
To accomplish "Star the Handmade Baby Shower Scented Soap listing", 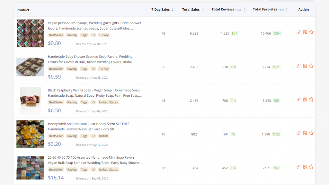I will [311, 66].
